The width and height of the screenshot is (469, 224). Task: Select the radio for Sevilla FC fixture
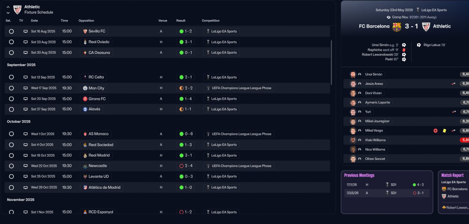11,32
